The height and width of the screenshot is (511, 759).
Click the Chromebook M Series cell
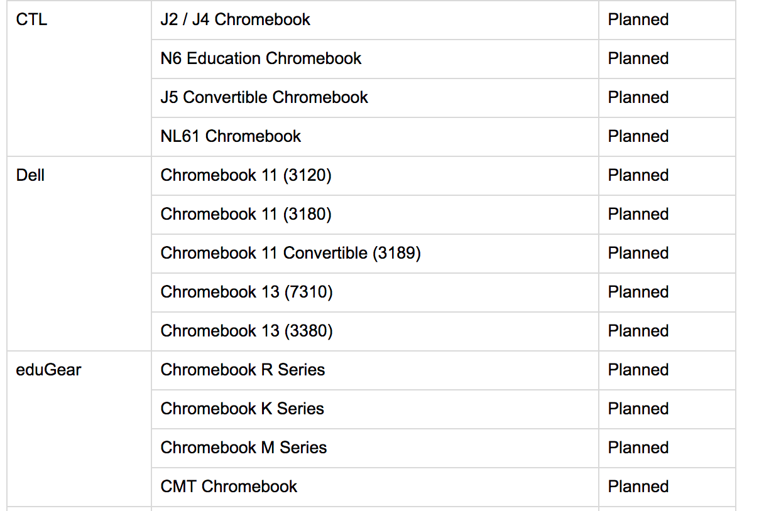(x=244, y=448)
